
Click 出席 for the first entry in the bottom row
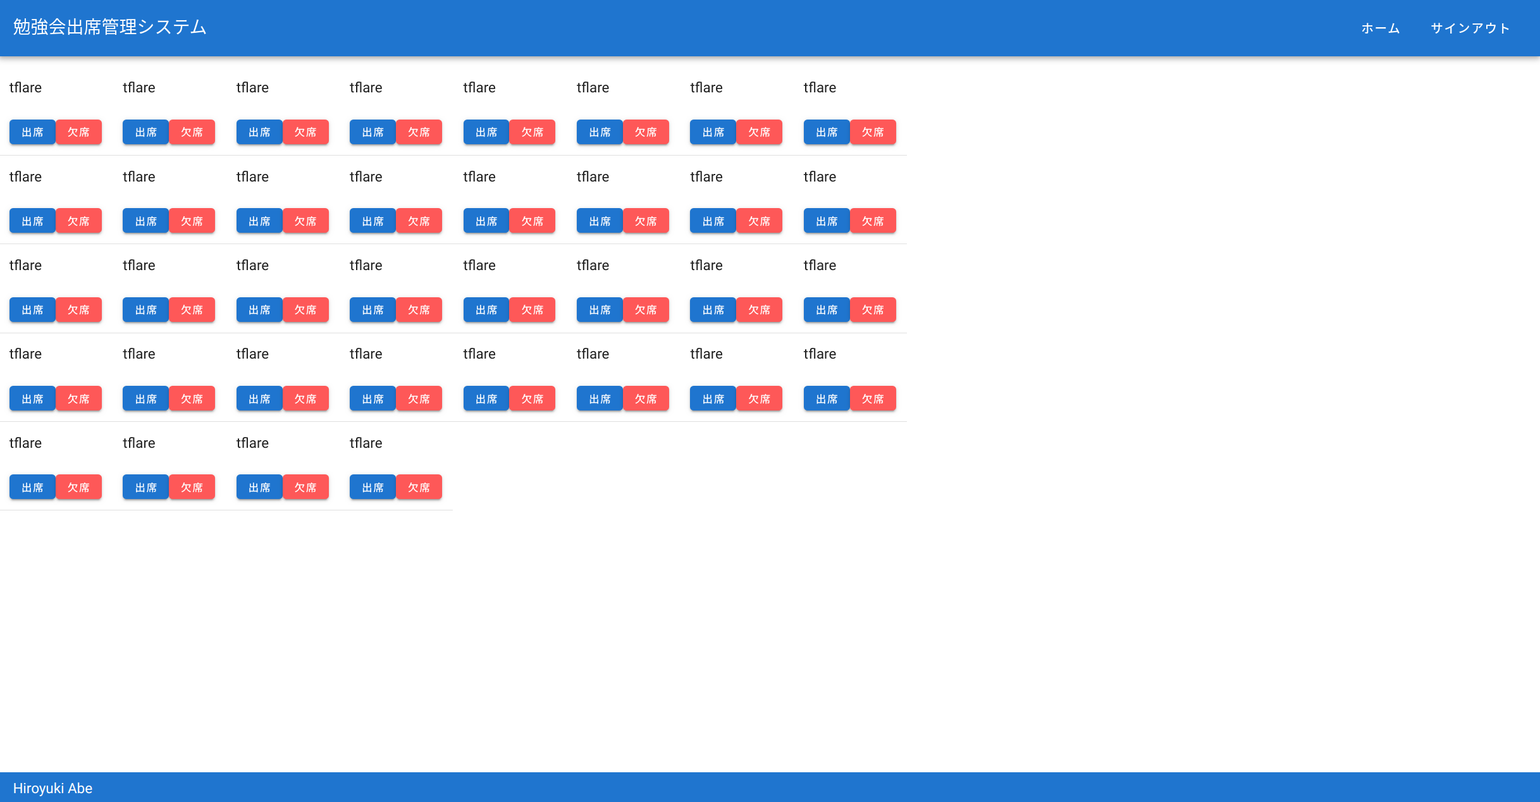click(x=32, y=486)
